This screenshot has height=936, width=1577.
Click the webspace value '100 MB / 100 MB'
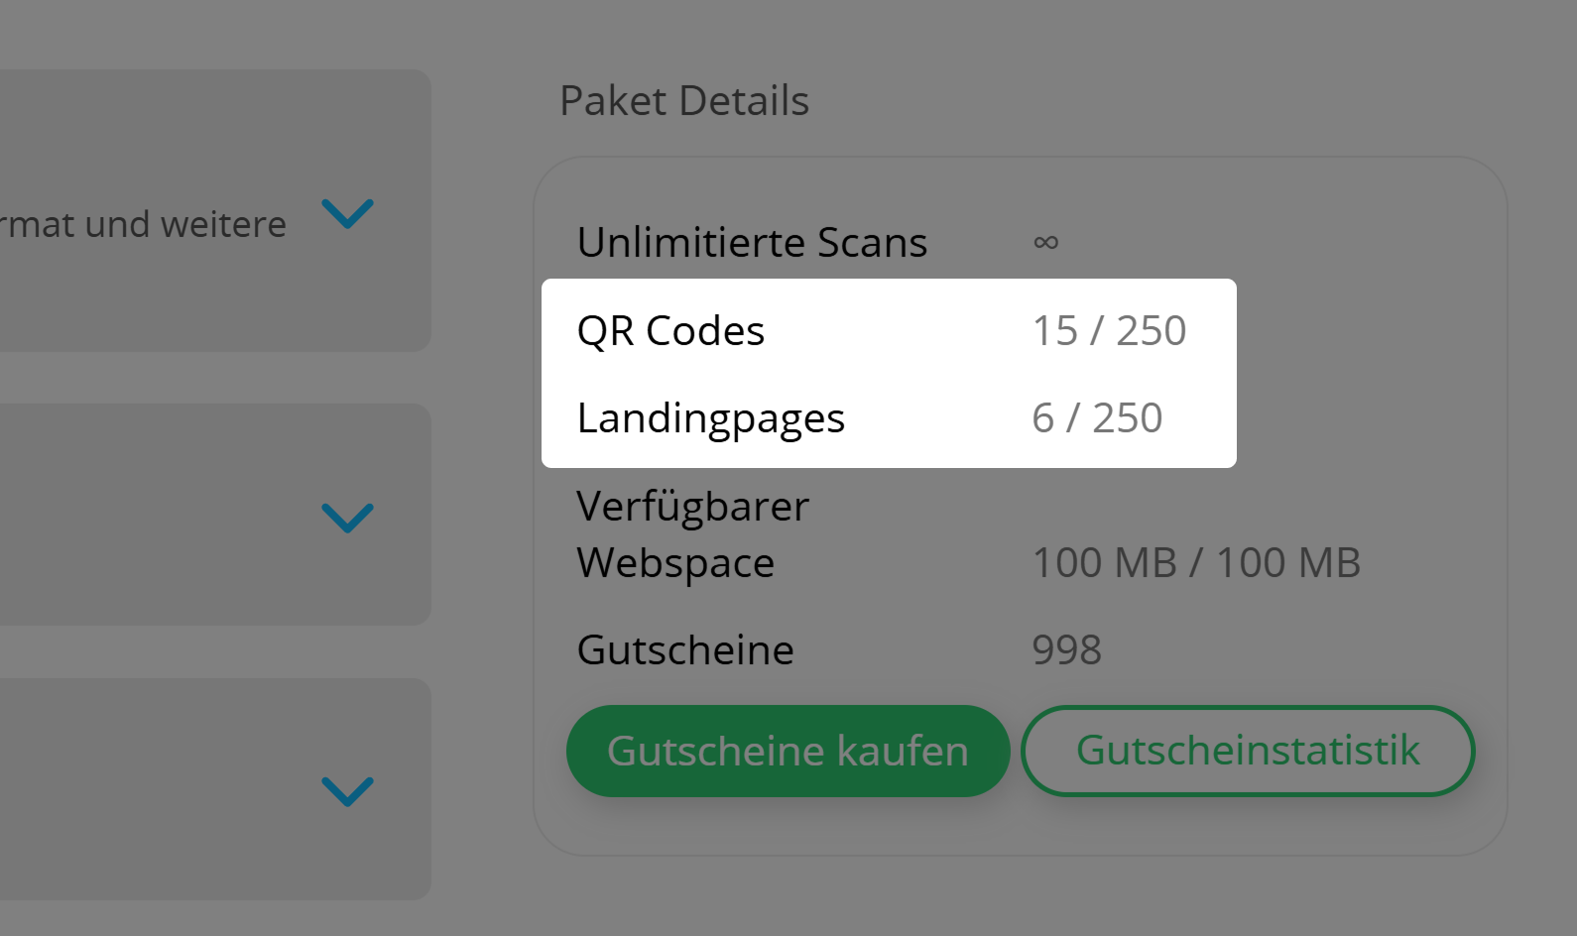[x=1197, y=562]
